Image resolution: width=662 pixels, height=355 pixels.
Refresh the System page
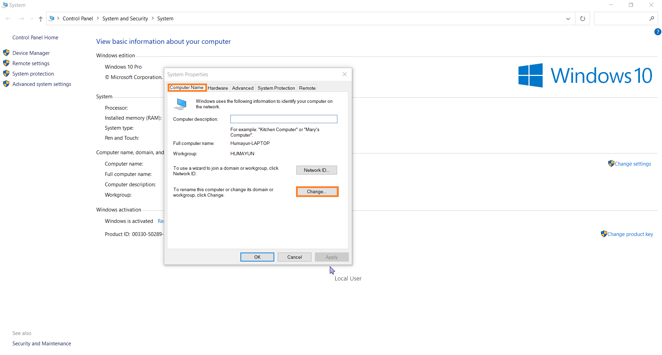pyautogui.click(x=582, y=19)
